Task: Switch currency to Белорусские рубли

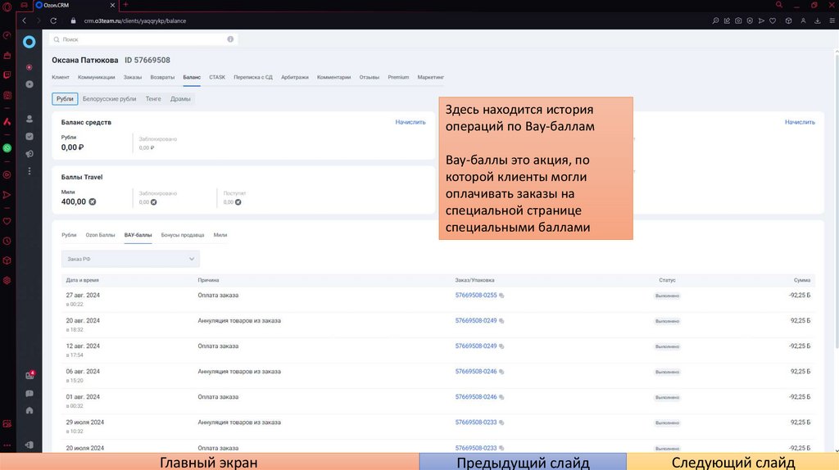Action: (109, 99)
